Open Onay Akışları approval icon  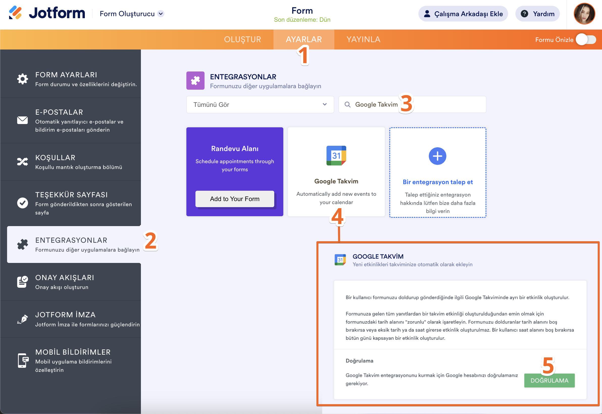click(x=22, y=282)
